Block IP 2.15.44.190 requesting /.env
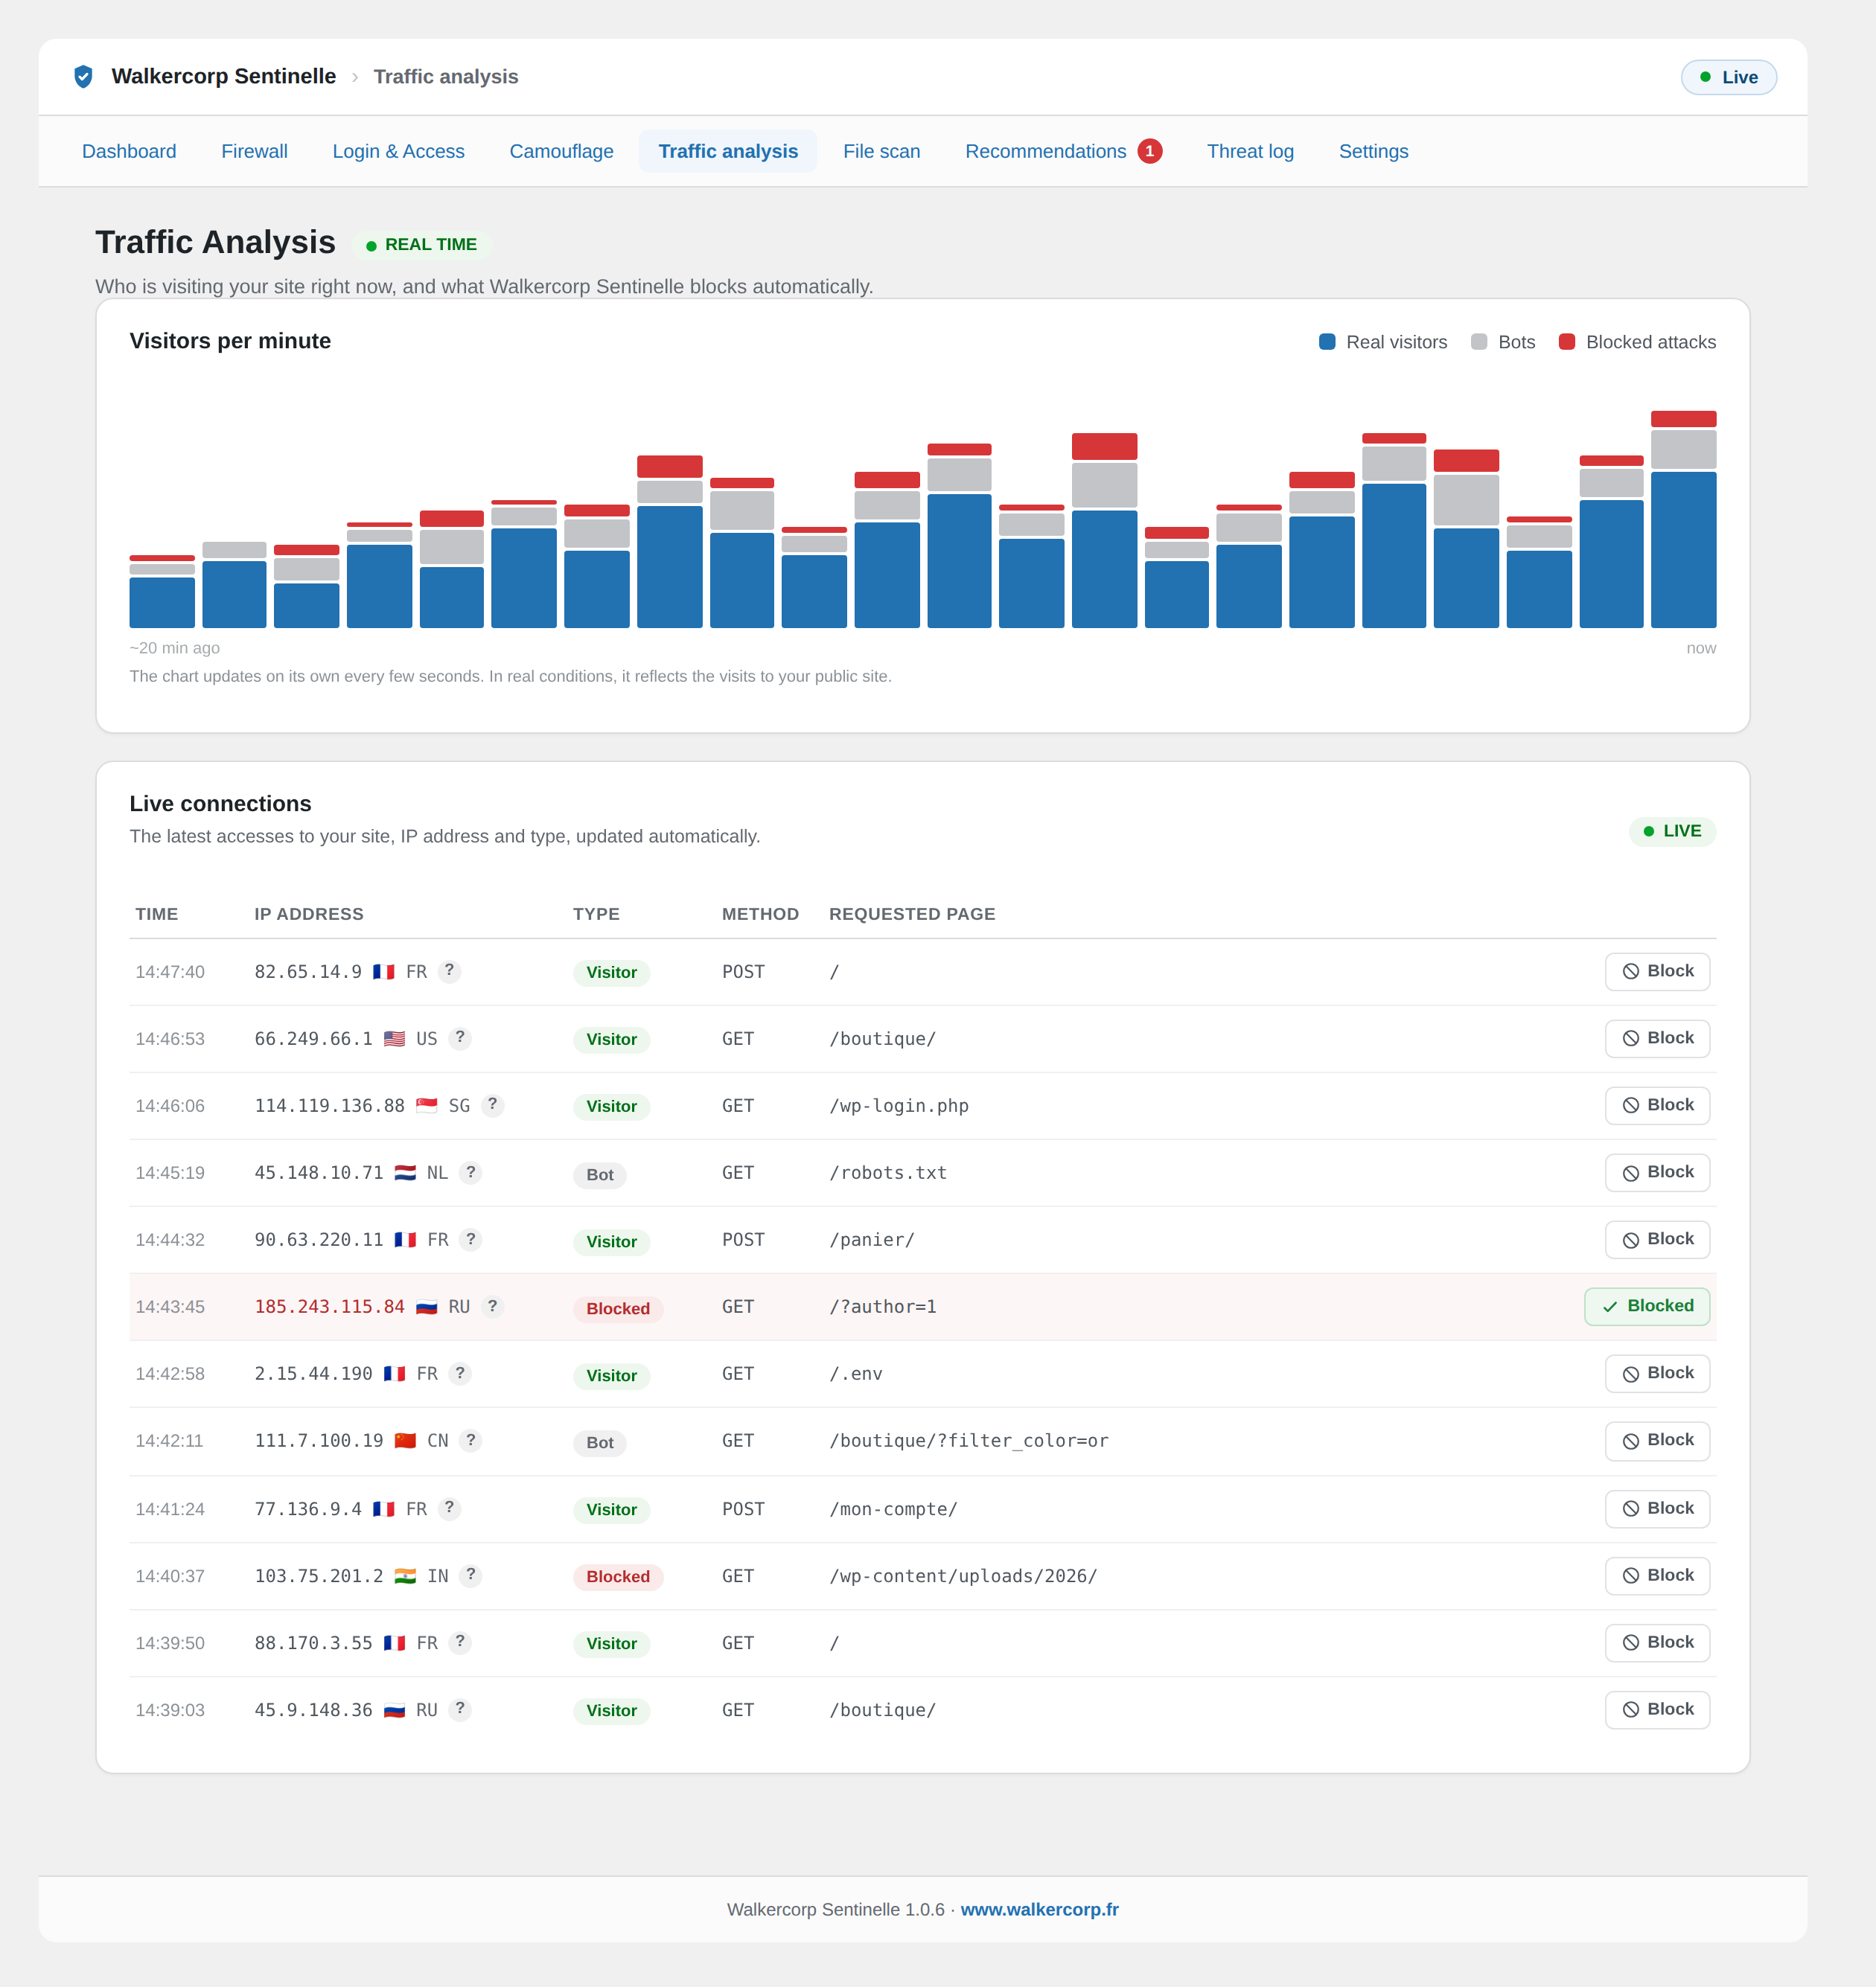Screen dimensions: 1876x1987 1657,1372
